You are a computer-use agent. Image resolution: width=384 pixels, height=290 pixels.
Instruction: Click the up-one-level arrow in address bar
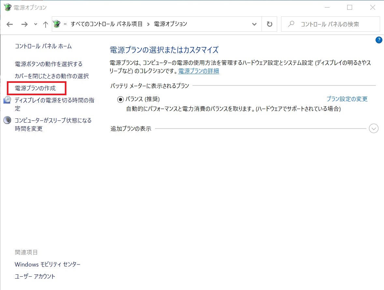tap(45, 24)
